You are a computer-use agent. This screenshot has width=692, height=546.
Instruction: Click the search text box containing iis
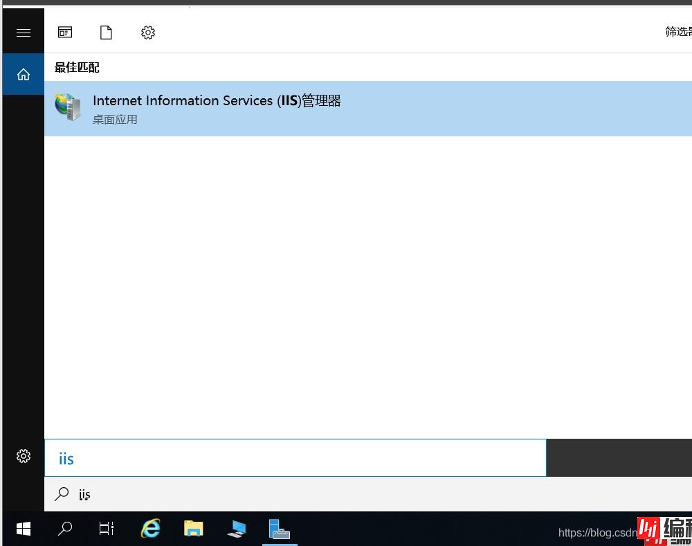tap(295, 458)
